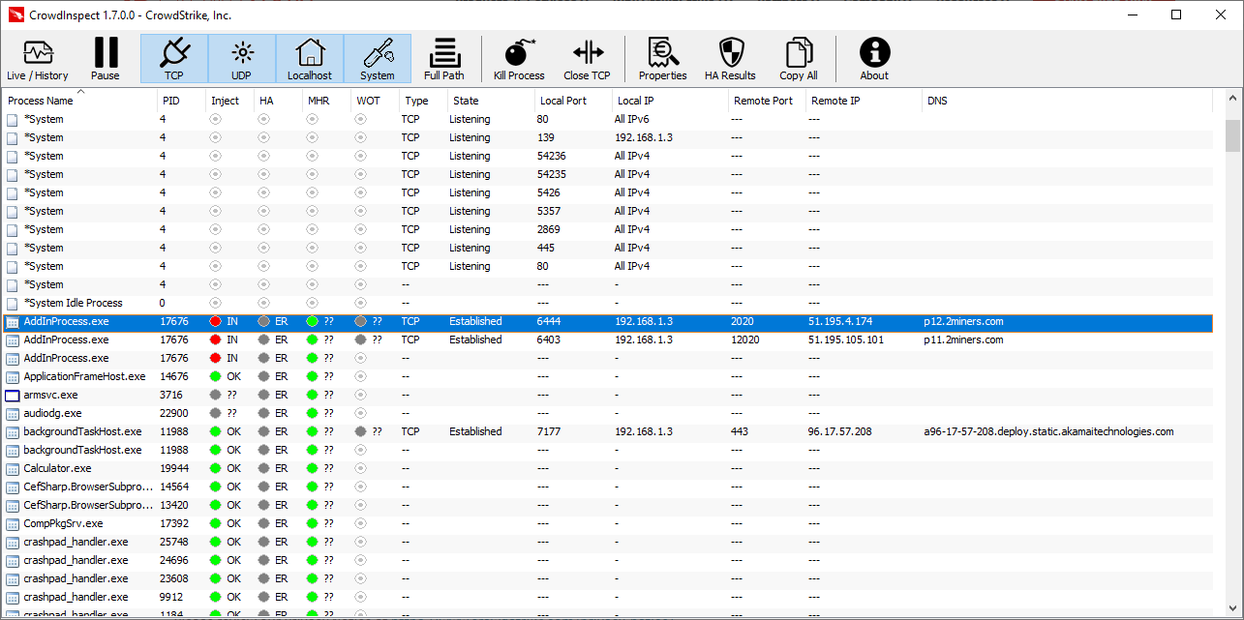Viewport: 1244px width, 620px height.
Task: Sort by Type column header
Action: point(423,101)
